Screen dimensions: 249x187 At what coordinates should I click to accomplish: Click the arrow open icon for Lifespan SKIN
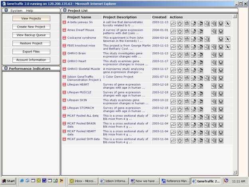click(x=173, y=101)
